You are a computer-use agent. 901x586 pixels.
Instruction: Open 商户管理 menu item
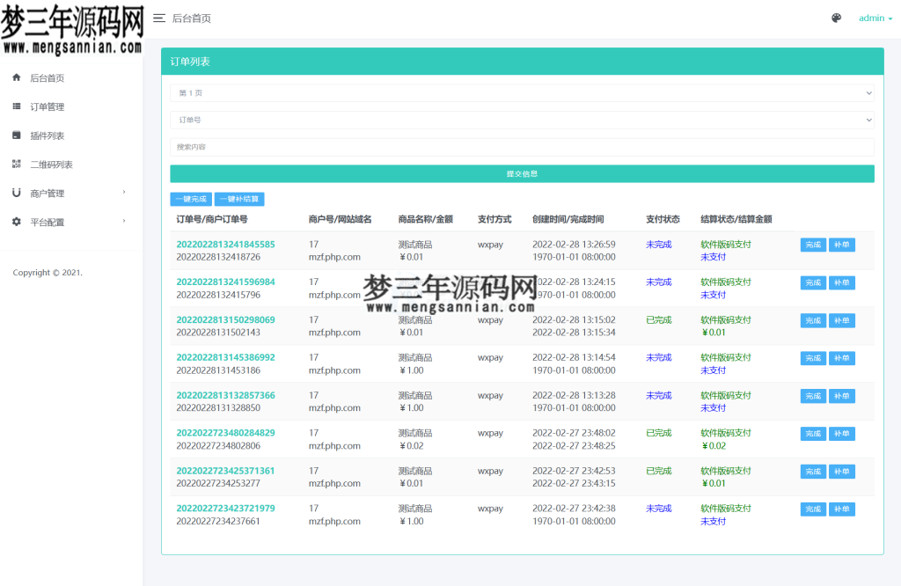48,194
